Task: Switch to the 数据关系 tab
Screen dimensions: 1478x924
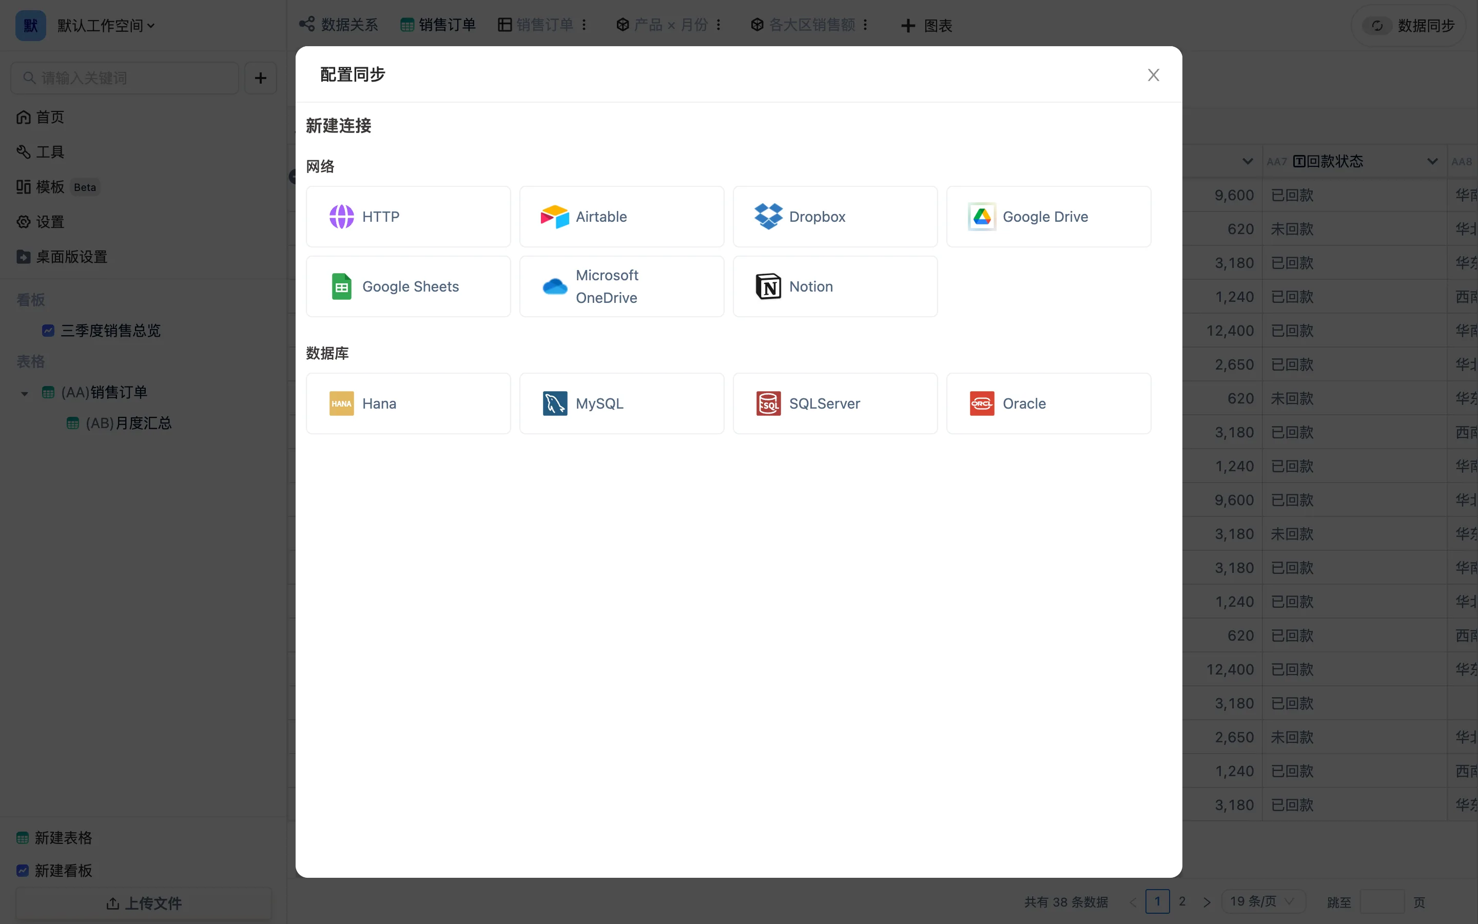Action: (x=338, y=25)
